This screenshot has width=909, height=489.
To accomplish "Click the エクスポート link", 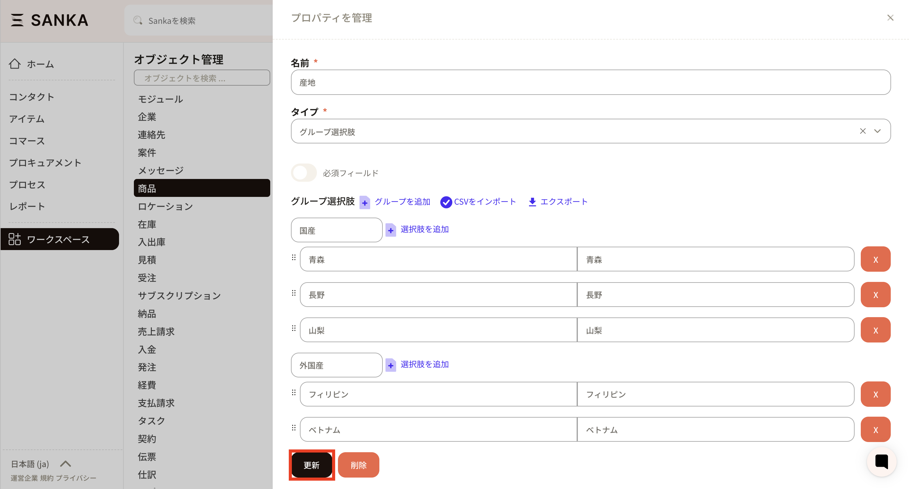I will [x=564, y=202].
